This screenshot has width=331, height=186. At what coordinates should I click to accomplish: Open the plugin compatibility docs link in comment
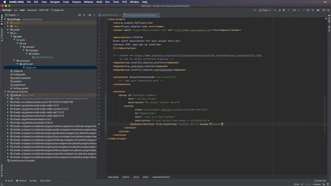[x=198, y=55]
